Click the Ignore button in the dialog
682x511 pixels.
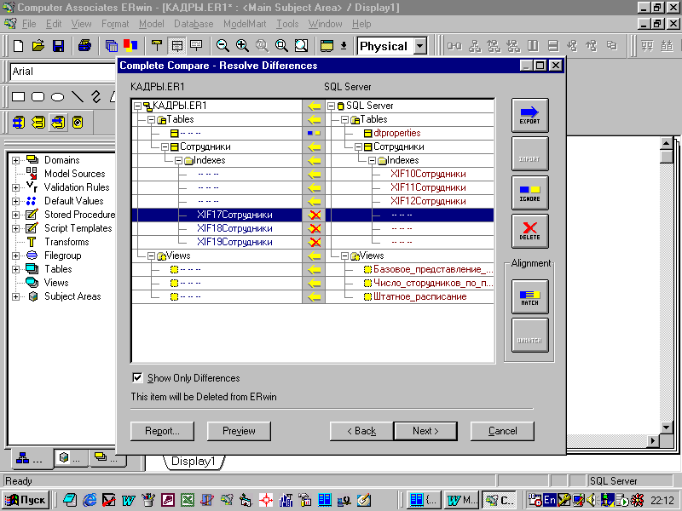tap(529, 192)
